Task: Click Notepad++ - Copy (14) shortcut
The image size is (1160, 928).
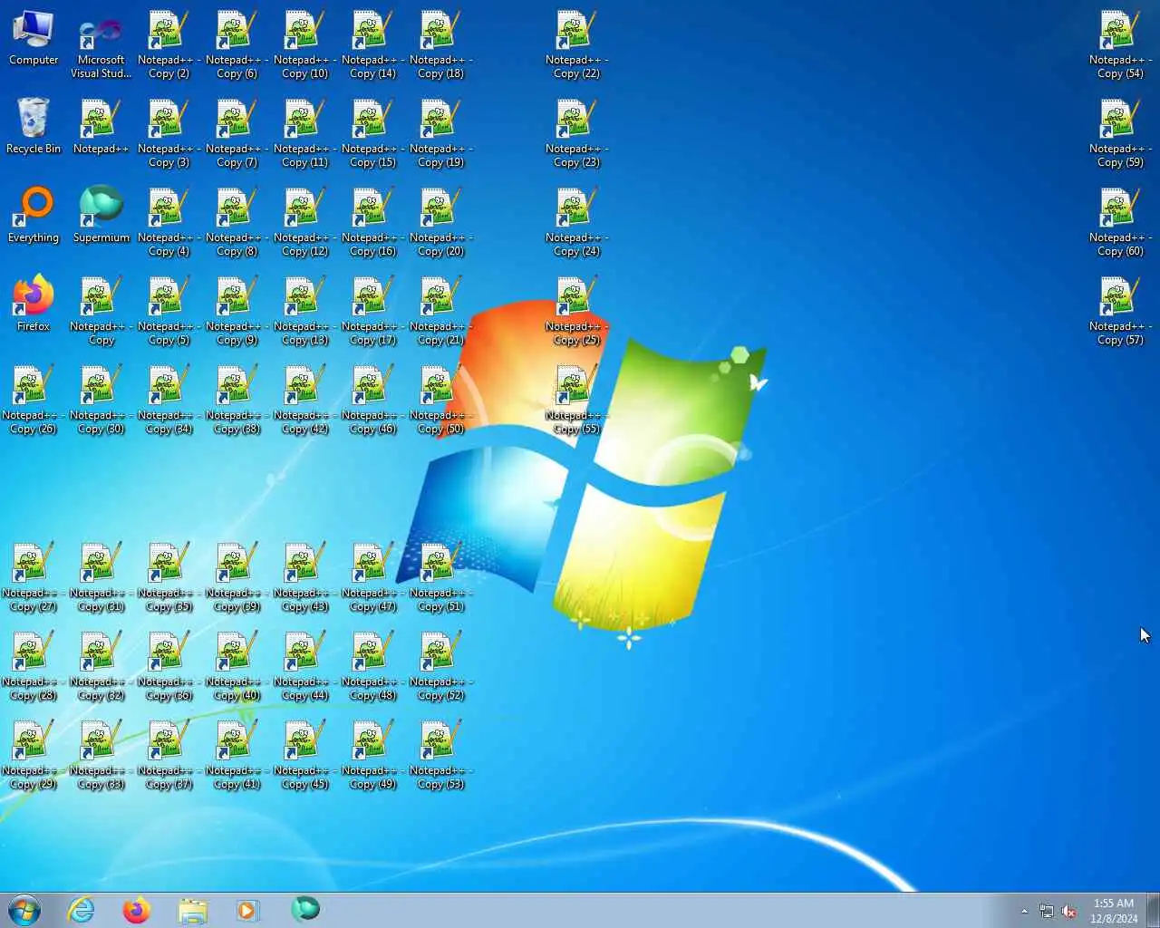Action: pyautogui.click(x=373, y=44)
